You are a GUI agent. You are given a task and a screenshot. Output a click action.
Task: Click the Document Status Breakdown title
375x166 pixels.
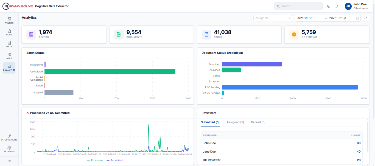point(222,53)
